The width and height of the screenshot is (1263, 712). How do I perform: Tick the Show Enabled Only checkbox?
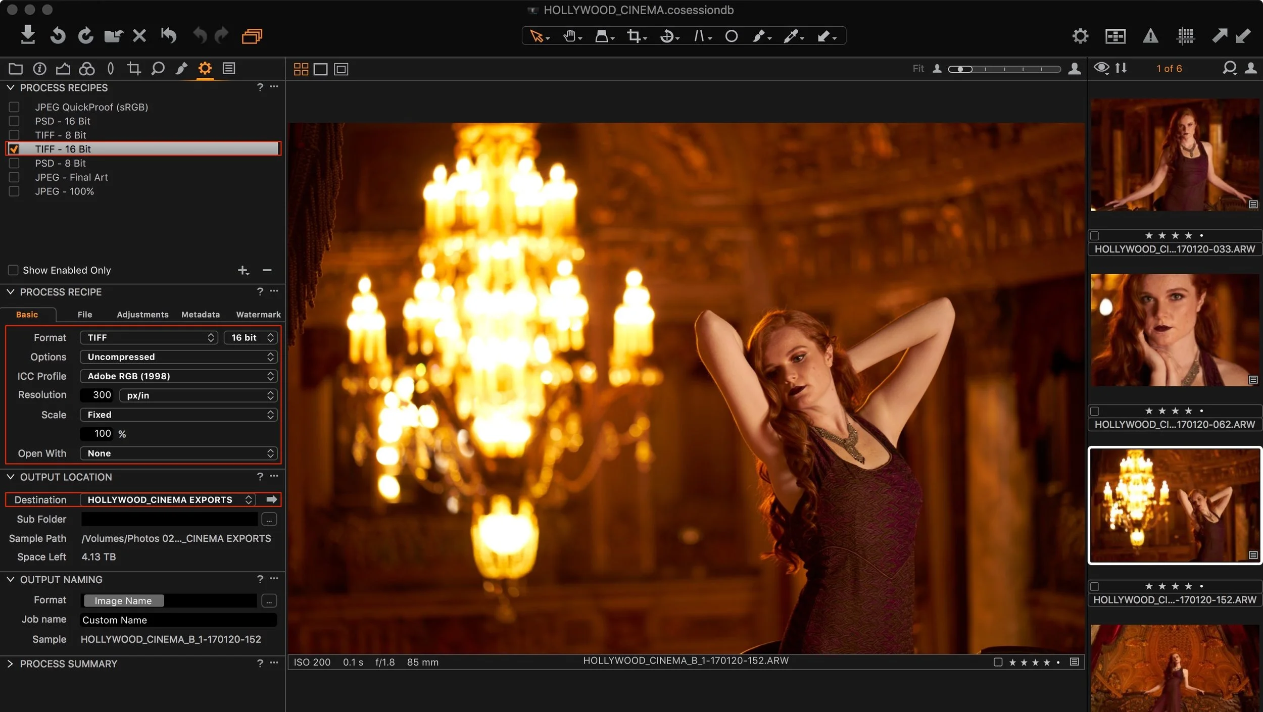point(13,270)
